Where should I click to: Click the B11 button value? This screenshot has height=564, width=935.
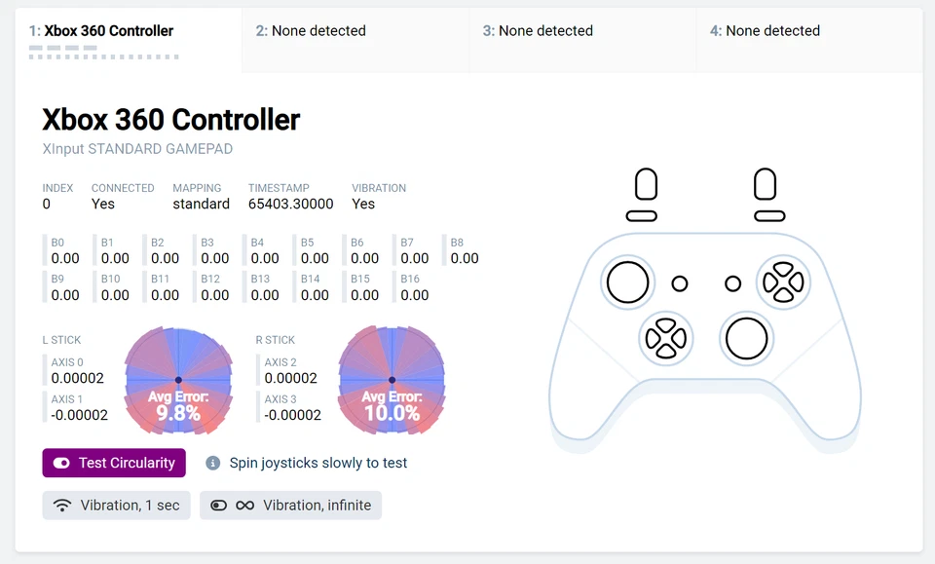click(166, 295)
